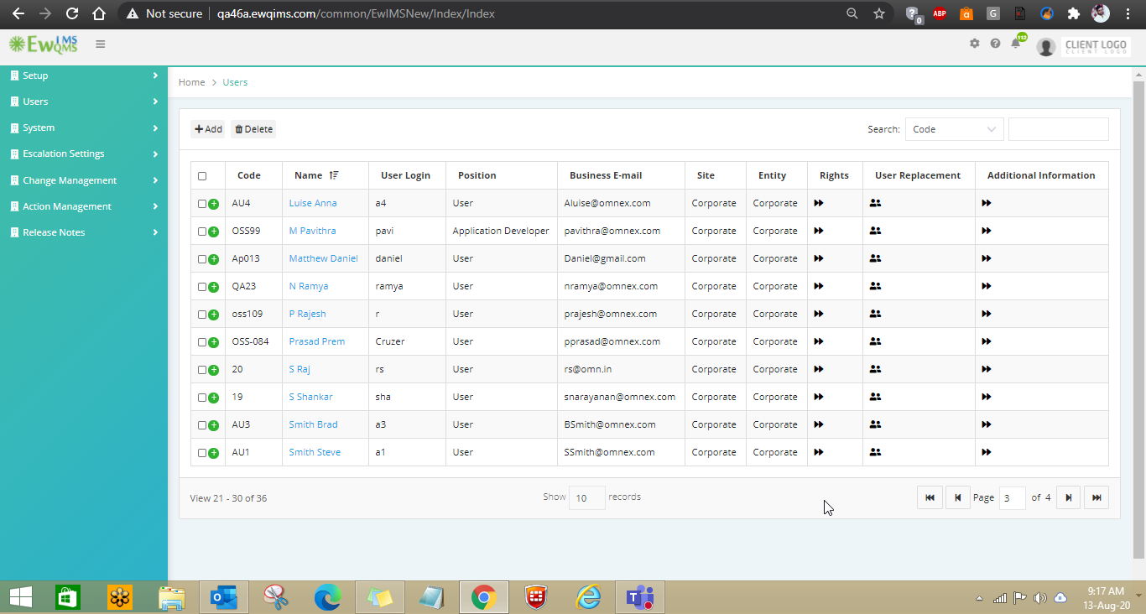Expand the Users sidebar menu
Viewport: 1146px width, 614px height.
[84, 101]
